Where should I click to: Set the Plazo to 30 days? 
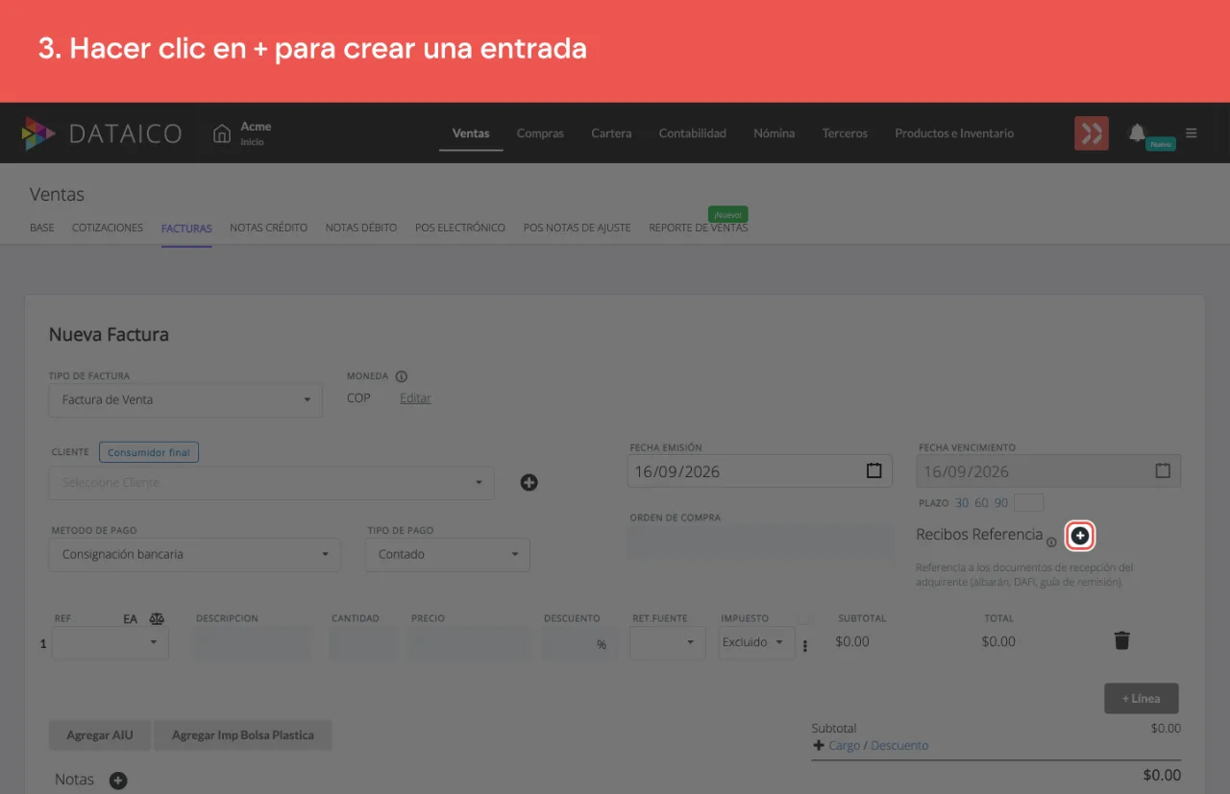click(962, 503)
